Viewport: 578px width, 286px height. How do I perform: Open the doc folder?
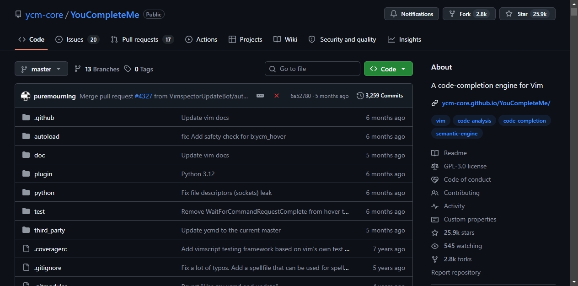pos(40,155)
